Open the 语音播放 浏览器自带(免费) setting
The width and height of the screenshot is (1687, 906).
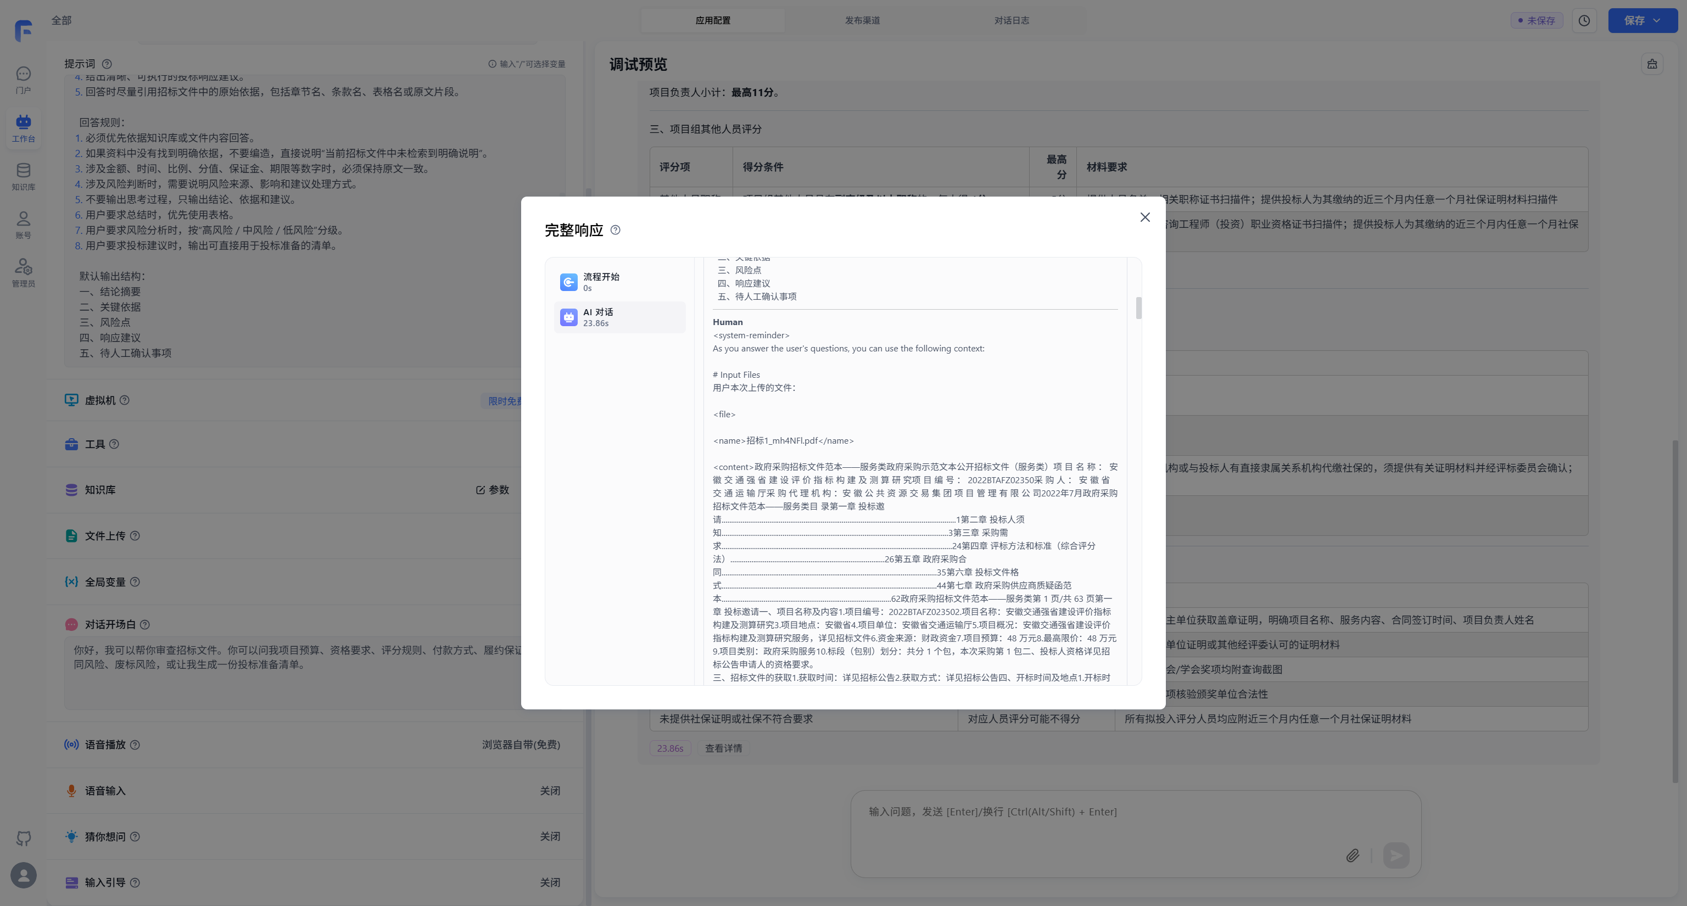click(521, 745)
